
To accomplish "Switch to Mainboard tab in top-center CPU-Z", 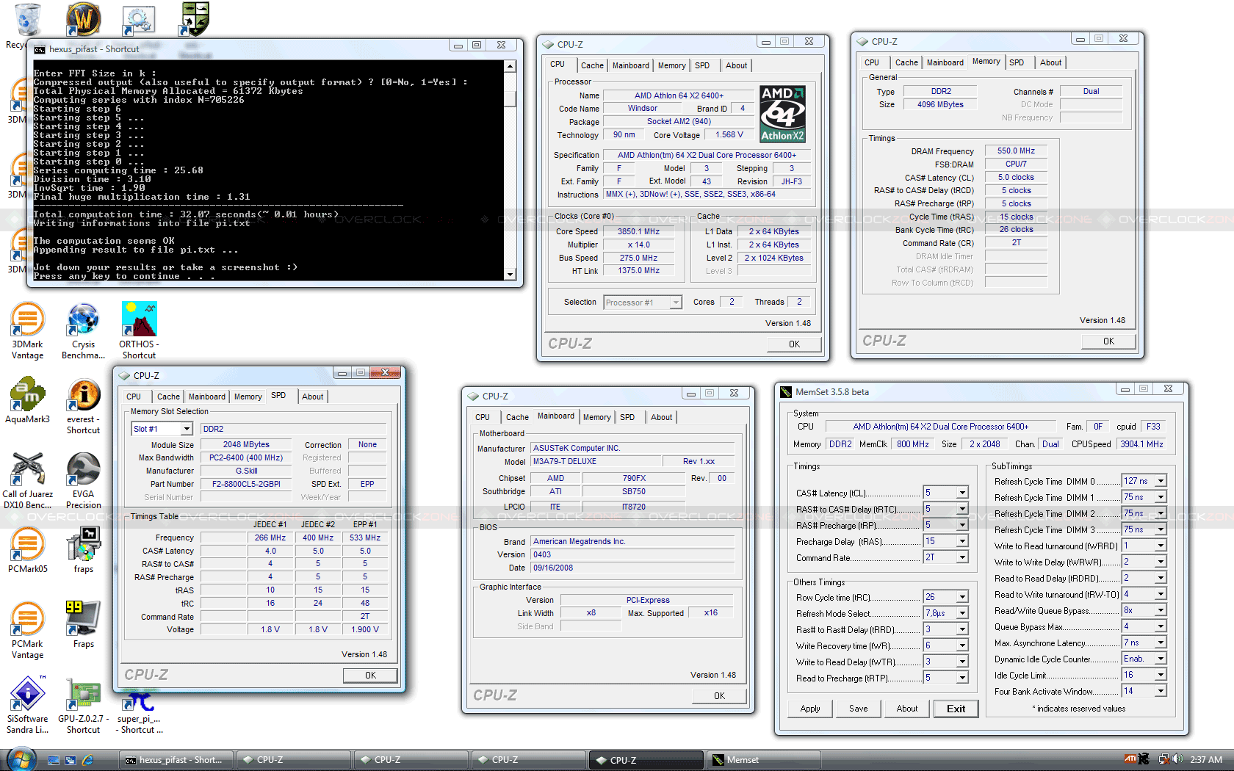I will pyautogui.click(x=631, y=65).
